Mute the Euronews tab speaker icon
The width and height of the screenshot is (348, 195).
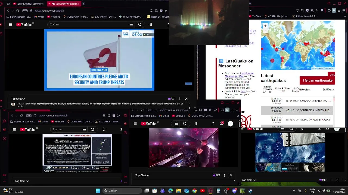click(54, 4)
